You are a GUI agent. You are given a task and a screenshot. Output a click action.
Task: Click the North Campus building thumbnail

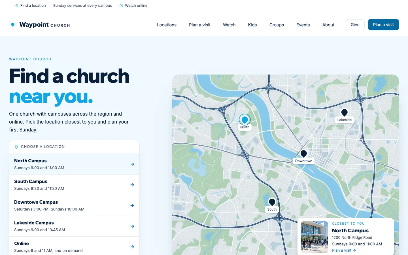(x=314, y=237)
